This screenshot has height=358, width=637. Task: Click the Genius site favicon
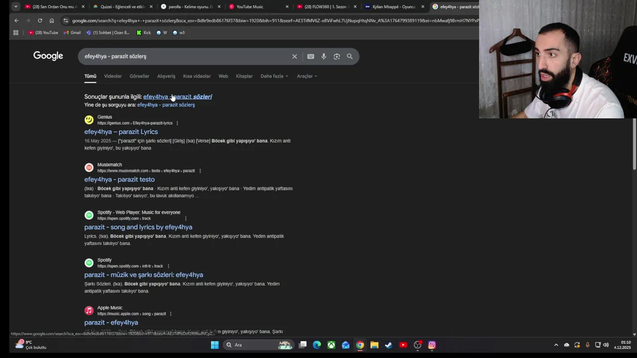[89, 120]
